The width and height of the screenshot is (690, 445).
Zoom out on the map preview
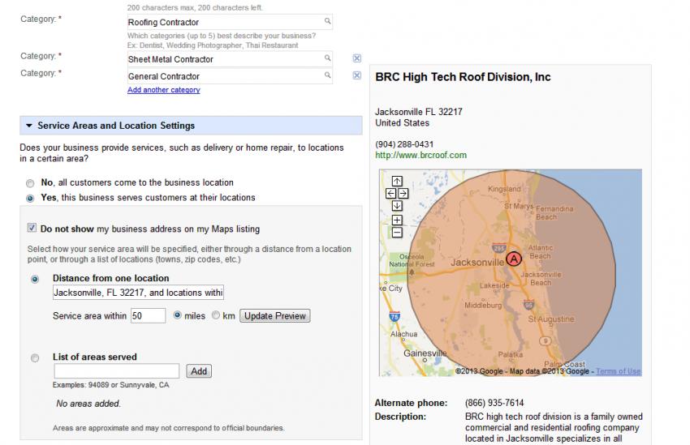397,233
